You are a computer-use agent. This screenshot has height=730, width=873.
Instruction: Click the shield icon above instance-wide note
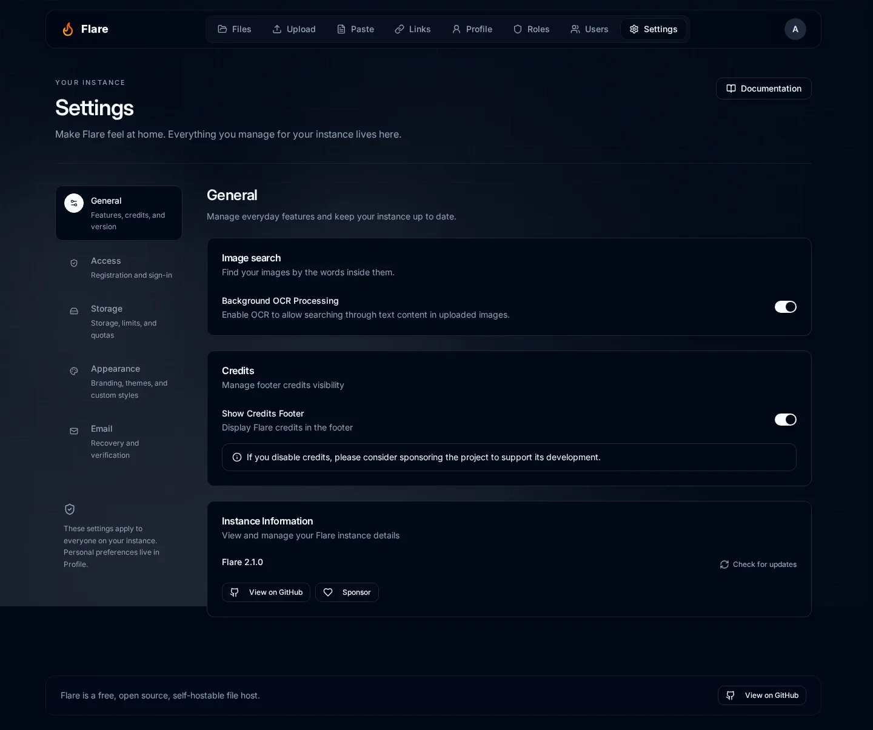(70, 509)
